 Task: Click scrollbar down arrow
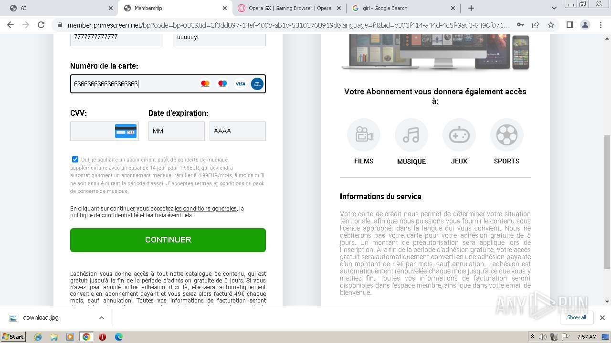point(607,302)
